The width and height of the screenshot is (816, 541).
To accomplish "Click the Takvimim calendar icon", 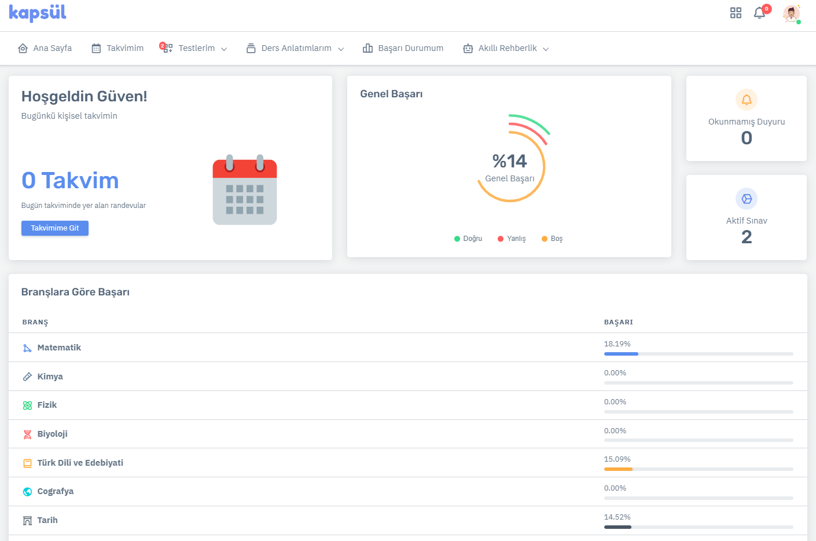I will [x=96, y=48].
